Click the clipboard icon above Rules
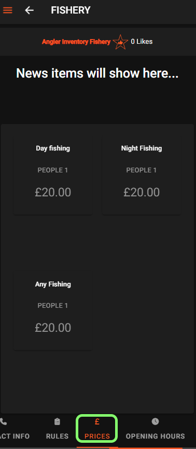 (57, 421)
